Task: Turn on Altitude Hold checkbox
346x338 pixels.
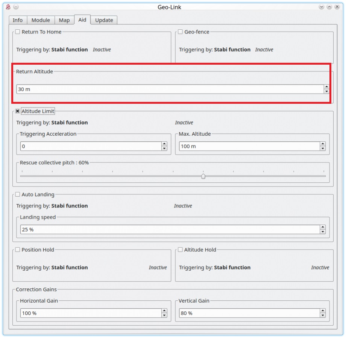Action: pyautogui.click(x=180, y=250)
